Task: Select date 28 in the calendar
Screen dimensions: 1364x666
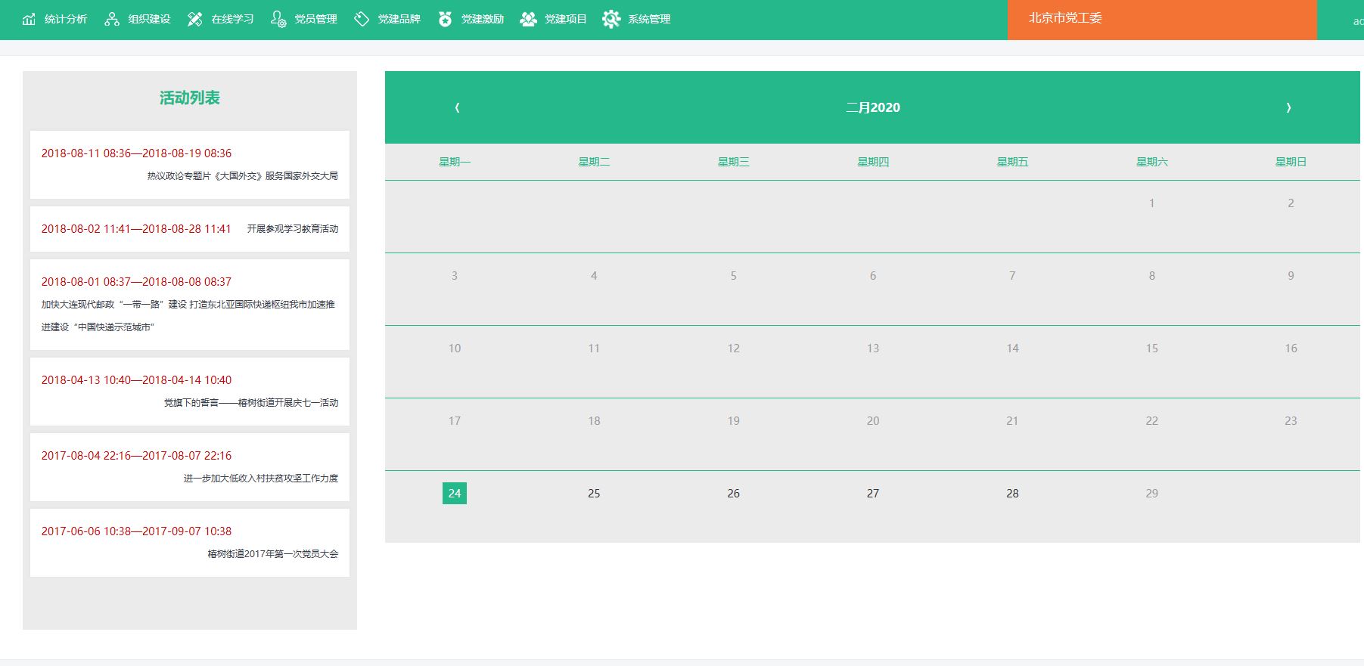Action: [1012, 494]
